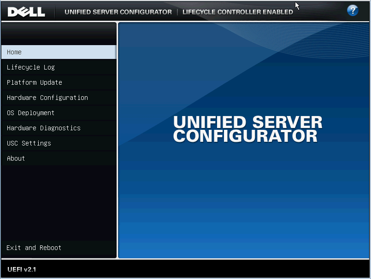Open USC Settings
This screenshot has height=279, width=371.
coord(59,143)
